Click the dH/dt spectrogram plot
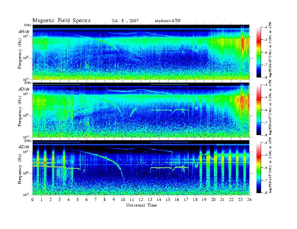 [x=141, y=52]
